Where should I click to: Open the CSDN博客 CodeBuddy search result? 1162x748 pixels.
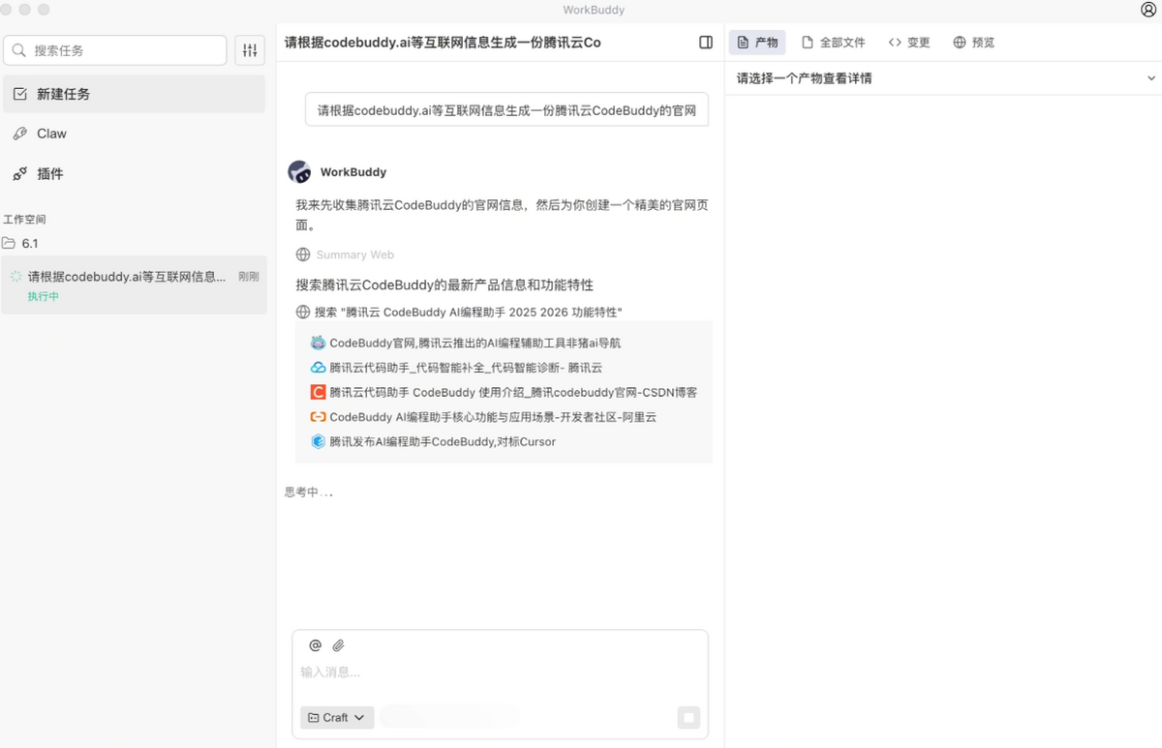pos(512,393)
